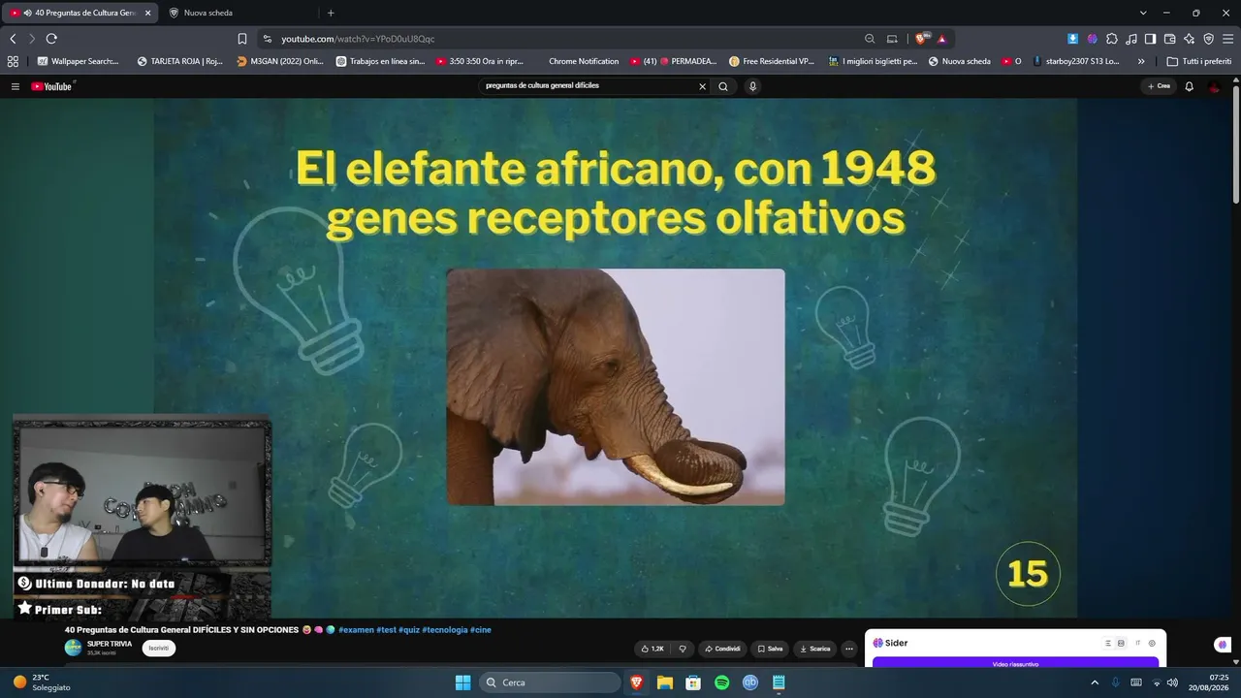
Task: Go to YouTube home via the logo
Action: [x=52, y=86]
